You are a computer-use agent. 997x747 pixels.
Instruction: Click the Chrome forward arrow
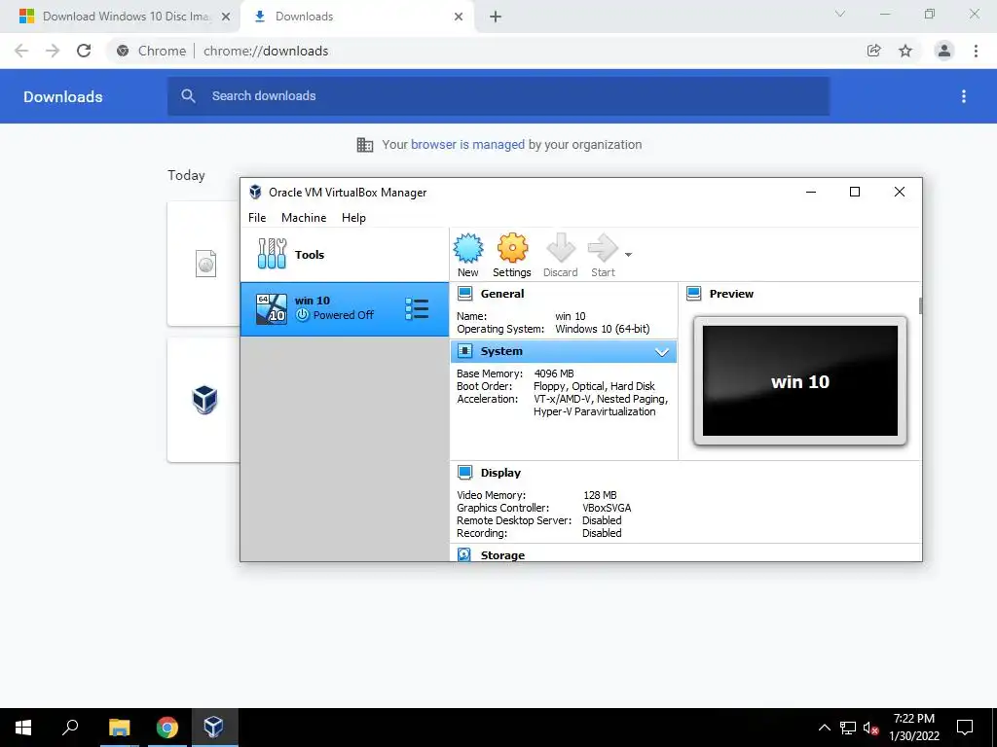tap(53, 51)
